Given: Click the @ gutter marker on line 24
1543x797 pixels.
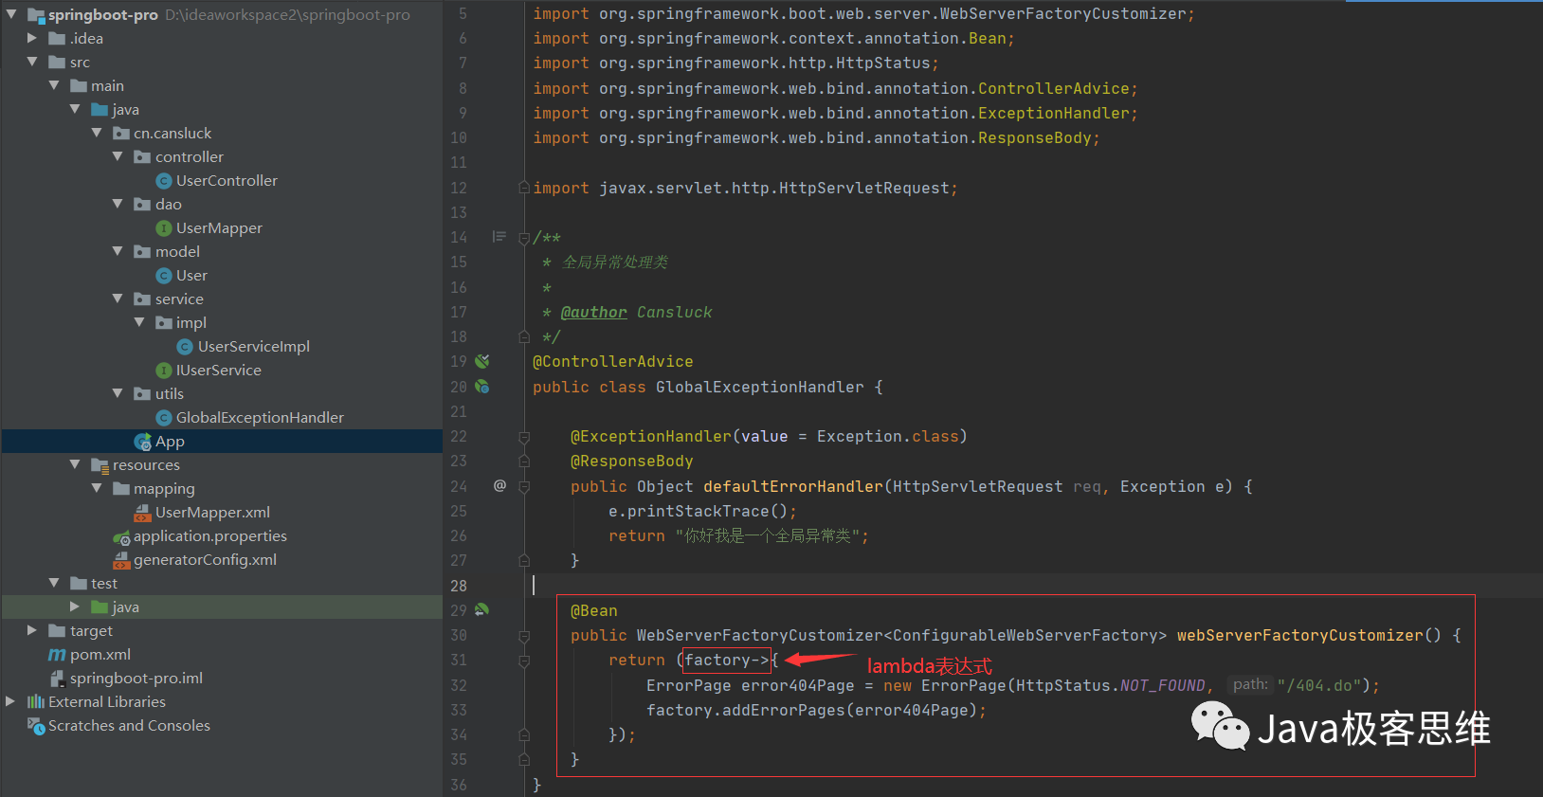Looking at the screenshot, I should 499,485.
